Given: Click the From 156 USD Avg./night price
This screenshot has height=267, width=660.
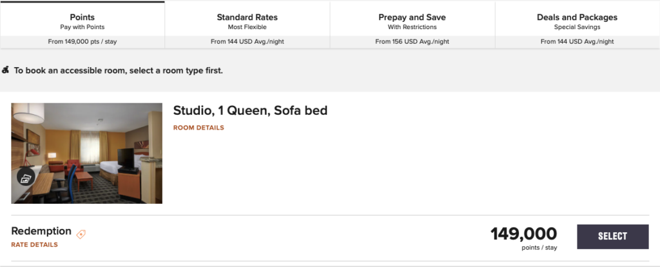Looking at the screenshot, I should (x=412, y=42).
